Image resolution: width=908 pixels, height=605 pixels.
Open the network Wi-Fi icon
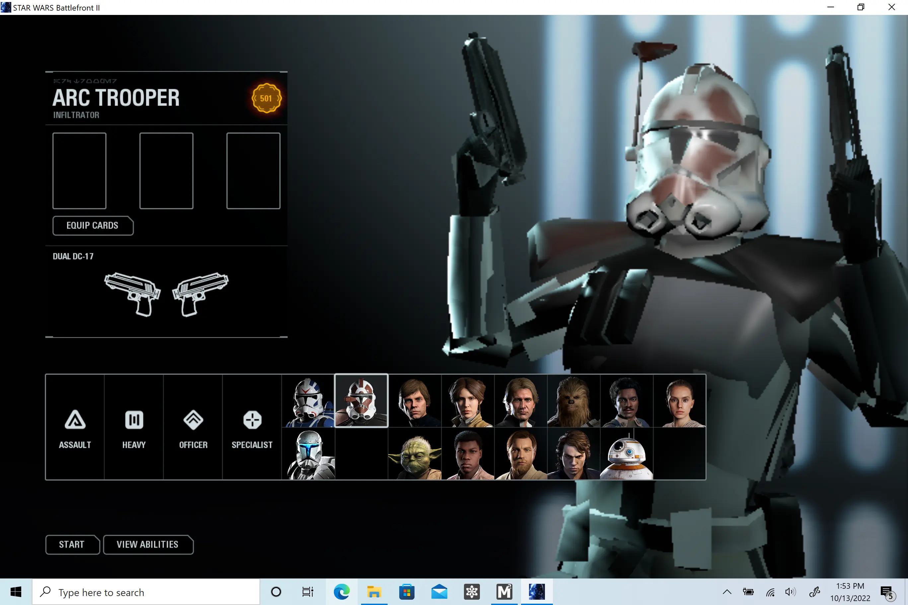pyautogui.click(x=770, y=592)
